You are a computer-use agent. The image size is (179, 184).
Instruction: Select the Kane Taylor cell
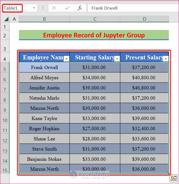point(44,118)
